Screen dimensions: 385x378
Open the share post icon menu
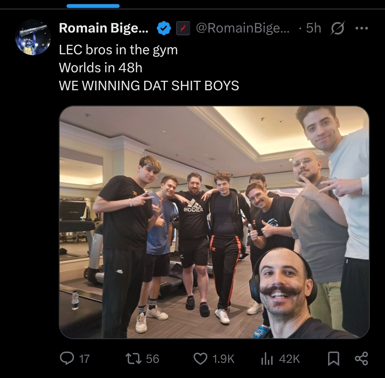(x=361, y=359)
